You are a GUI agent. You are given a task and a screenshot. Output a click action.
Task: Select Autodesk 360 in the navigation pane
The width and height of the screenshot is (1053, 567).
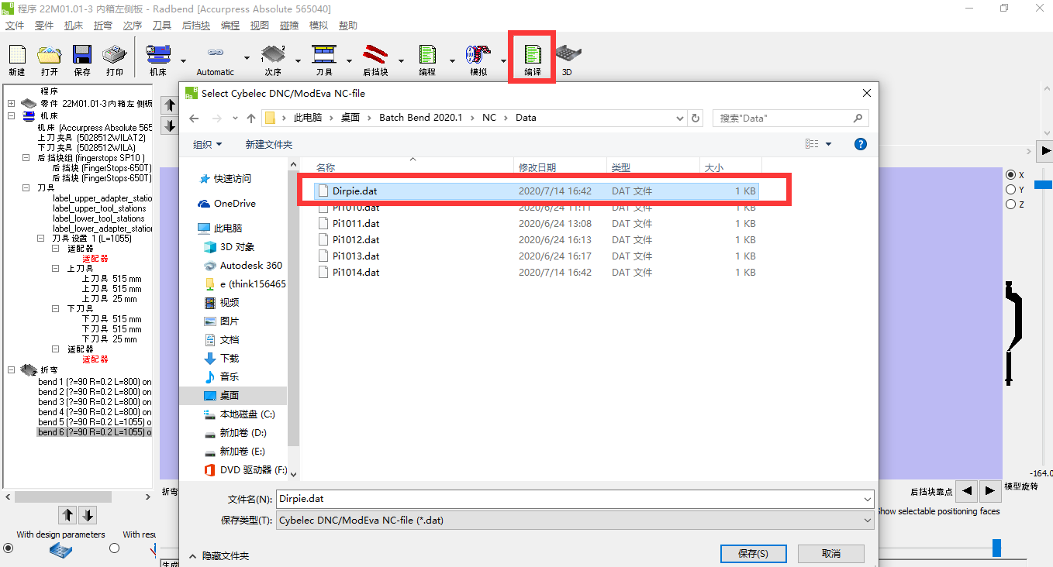click(x=250, y=265)
